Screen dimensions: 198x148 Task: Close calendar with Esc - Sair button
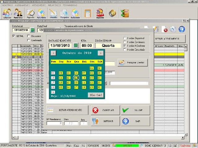tap(96, 95)
